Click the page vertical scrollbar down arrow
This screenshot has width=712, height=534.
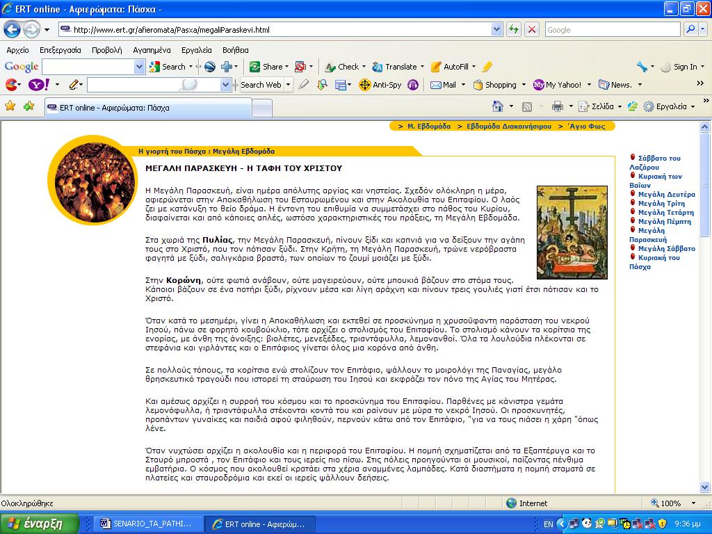704,487
